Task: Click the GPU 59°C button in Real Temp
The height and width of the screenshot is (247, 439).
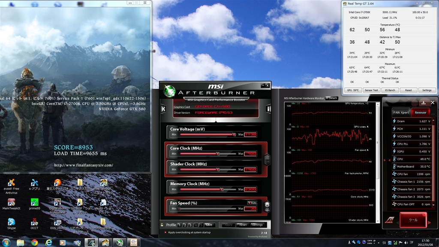Action: tap(353, 90)
